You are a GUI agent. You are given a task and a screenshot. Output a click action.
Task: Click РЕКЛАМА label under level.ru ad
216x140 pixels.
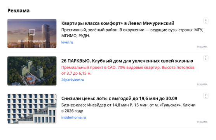[x=202, y=47]
